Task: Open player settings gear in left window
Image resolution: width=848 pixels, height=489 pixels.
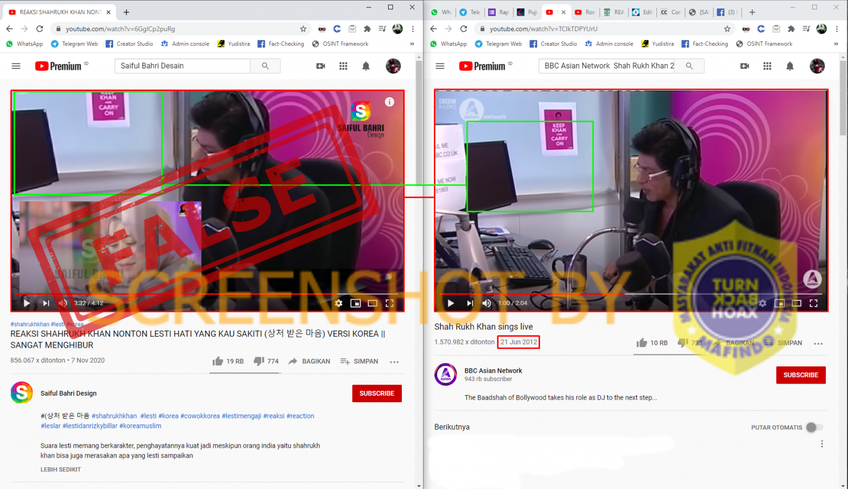Action: [x=338, y=303]
